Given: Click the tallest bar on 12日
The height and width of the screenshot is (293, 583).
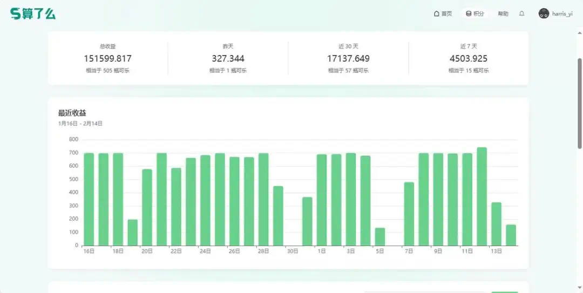Looking at the screenshot, I should (482, 196).
